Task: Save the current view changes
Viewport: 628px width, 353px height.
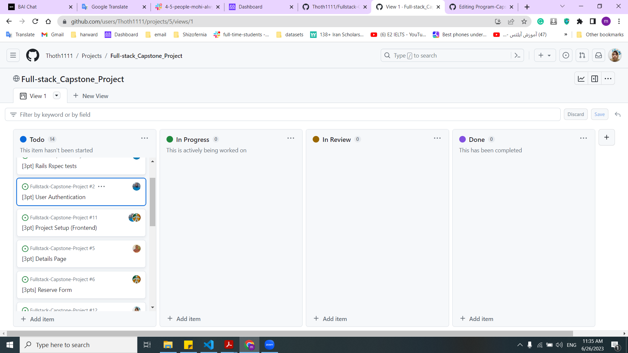Action: click(600, 114)
